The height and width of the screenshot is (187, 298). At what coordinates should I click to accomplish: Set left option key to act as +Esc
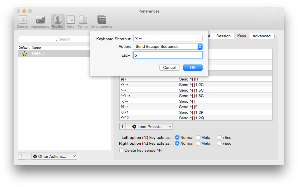coord(219,137)
